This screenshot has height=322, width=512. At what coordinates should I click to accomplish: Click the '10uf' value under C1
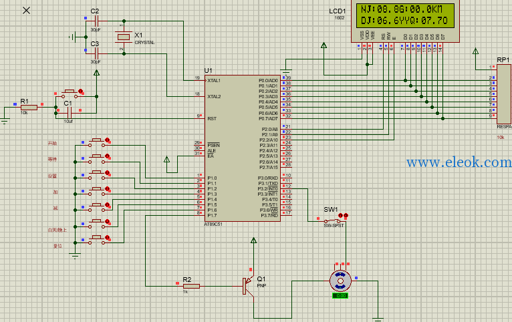click(68, 122)
